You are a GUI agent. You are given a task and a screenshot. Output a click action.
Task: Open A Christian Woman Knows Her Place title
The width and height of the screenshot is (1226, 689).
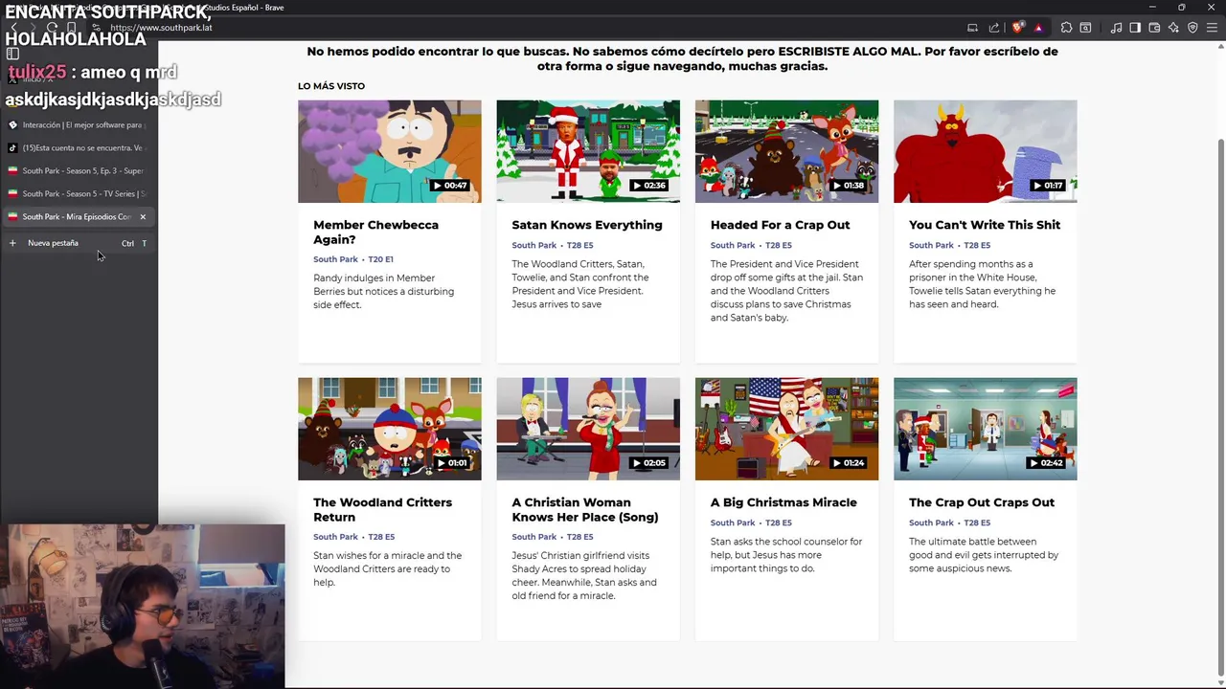pyautogui.click(x=585, y=510)
